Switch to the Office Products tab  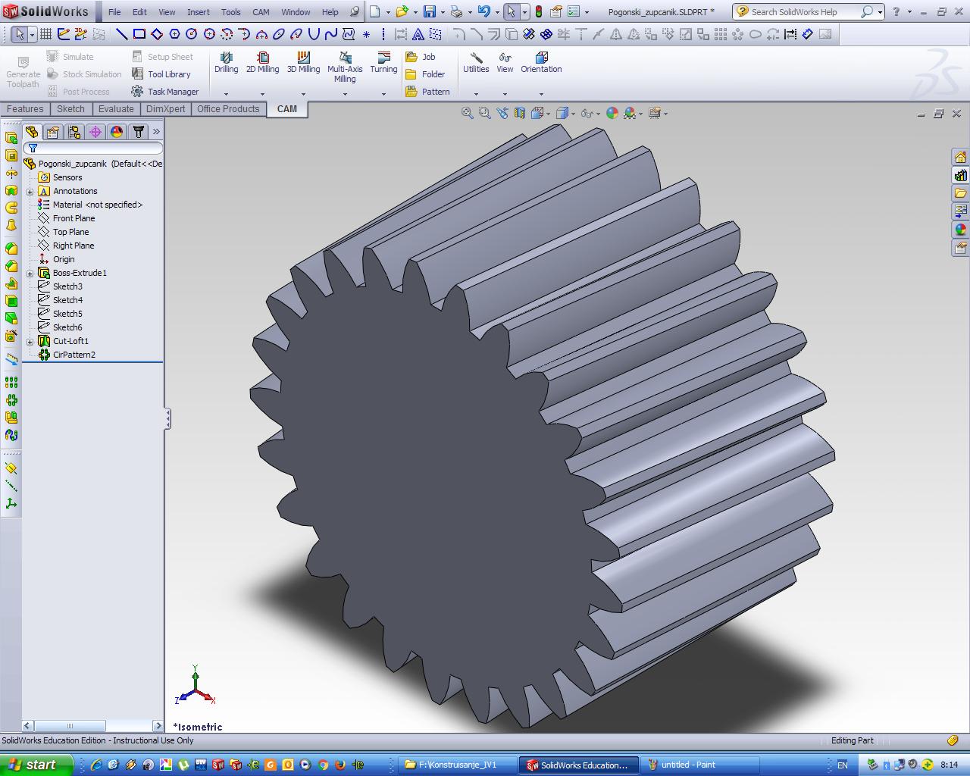pos(228,109)
